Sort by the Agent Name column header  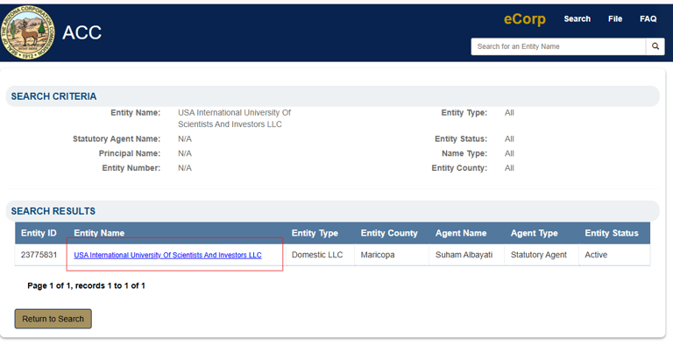coord(461,233)
